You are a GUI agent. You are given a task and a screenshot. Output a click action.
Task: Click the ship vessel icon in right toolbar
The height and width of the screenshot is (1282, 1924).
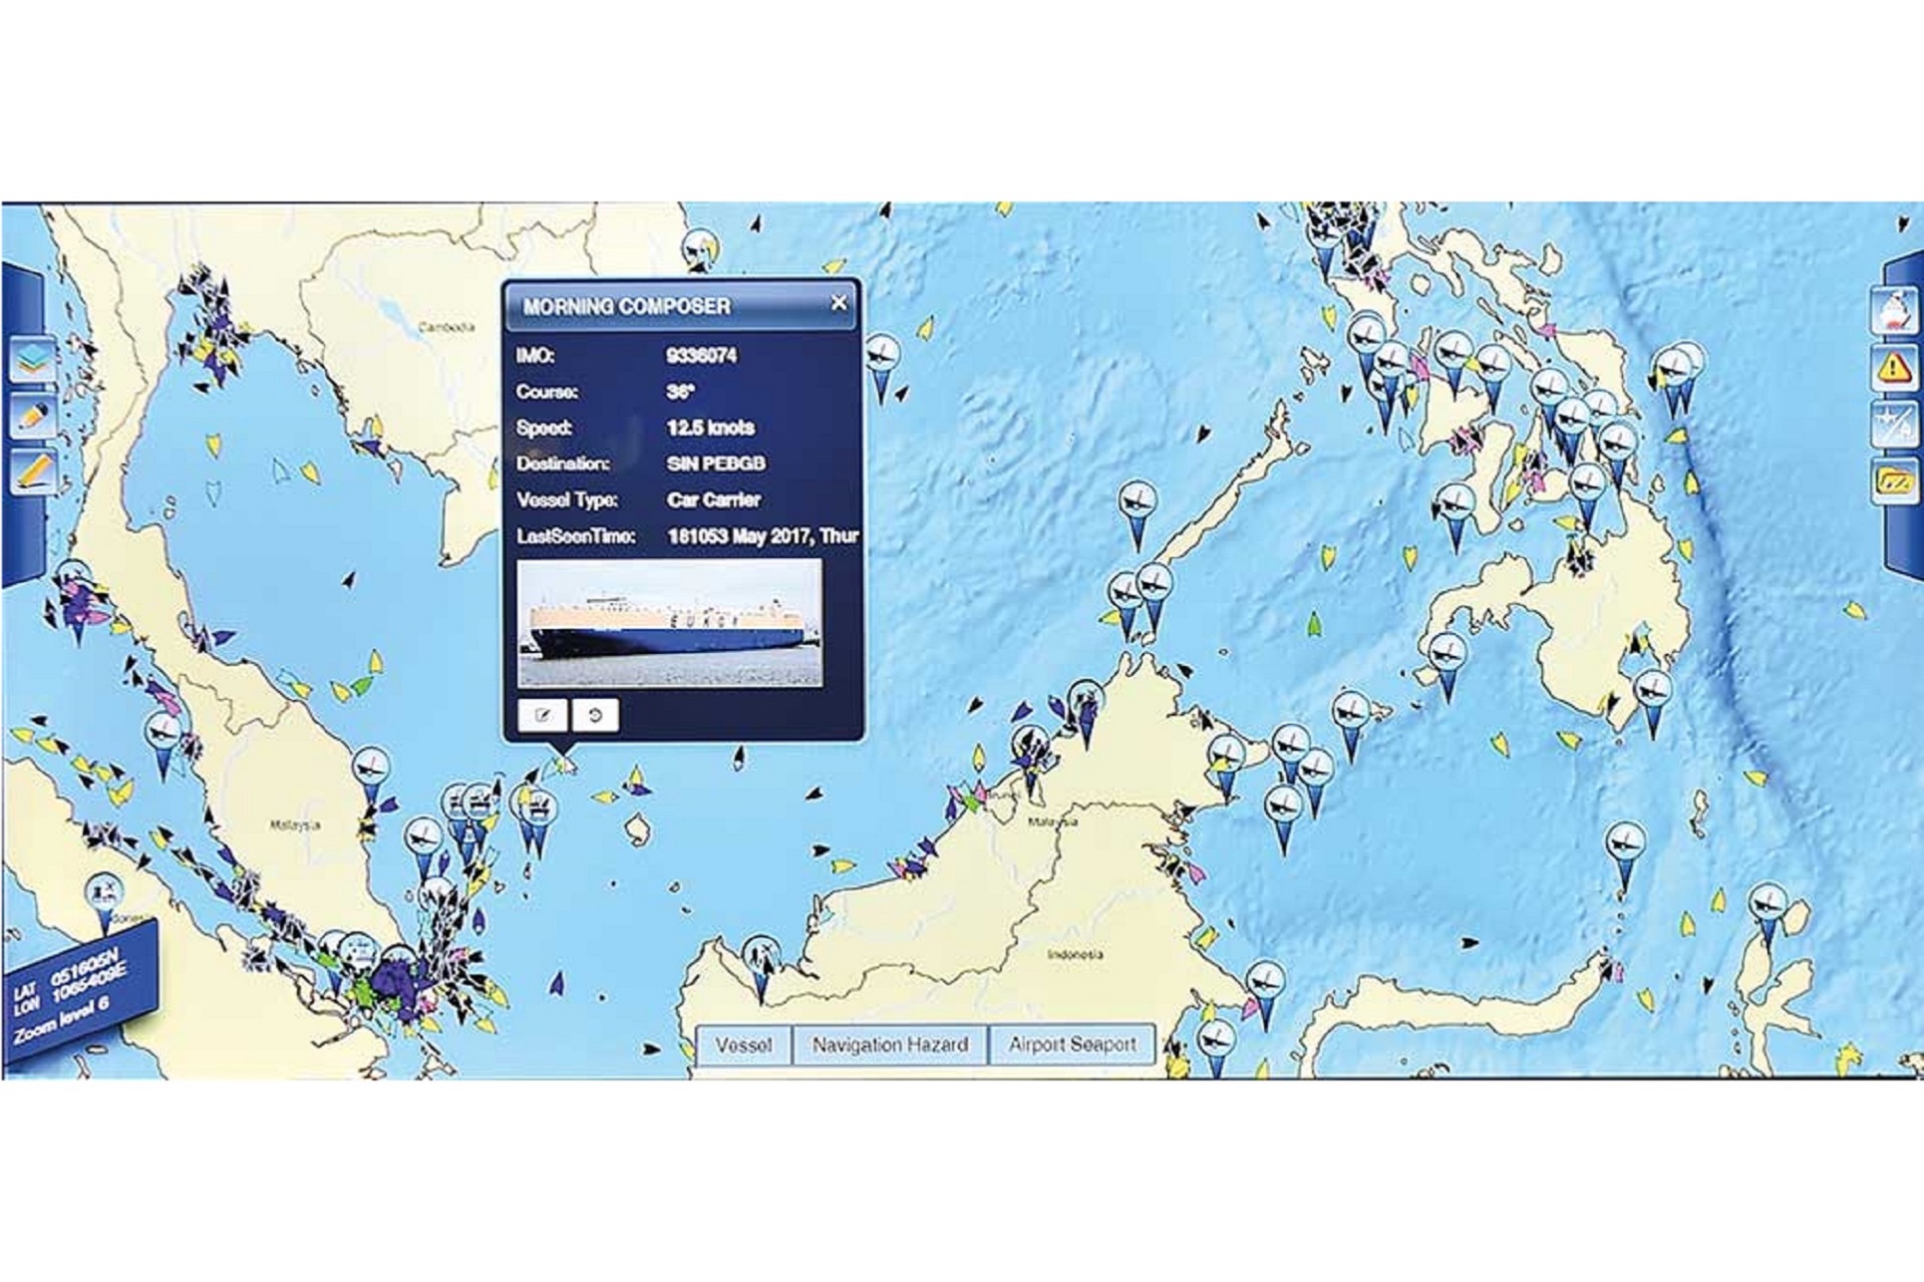[x=1895, y=312]
